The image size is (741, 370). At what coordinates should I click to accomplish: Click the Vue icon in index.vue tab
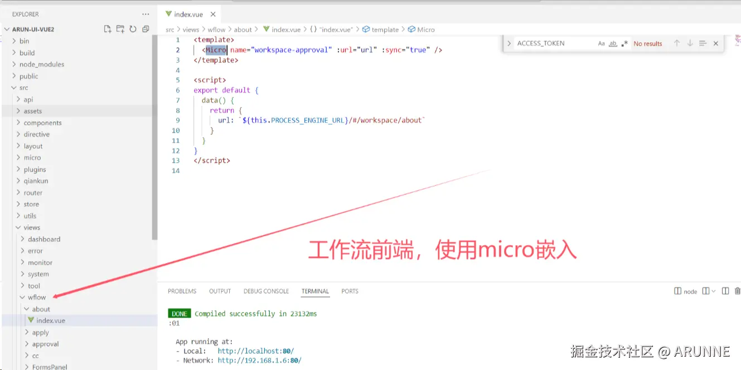click(x=169, y=14)
